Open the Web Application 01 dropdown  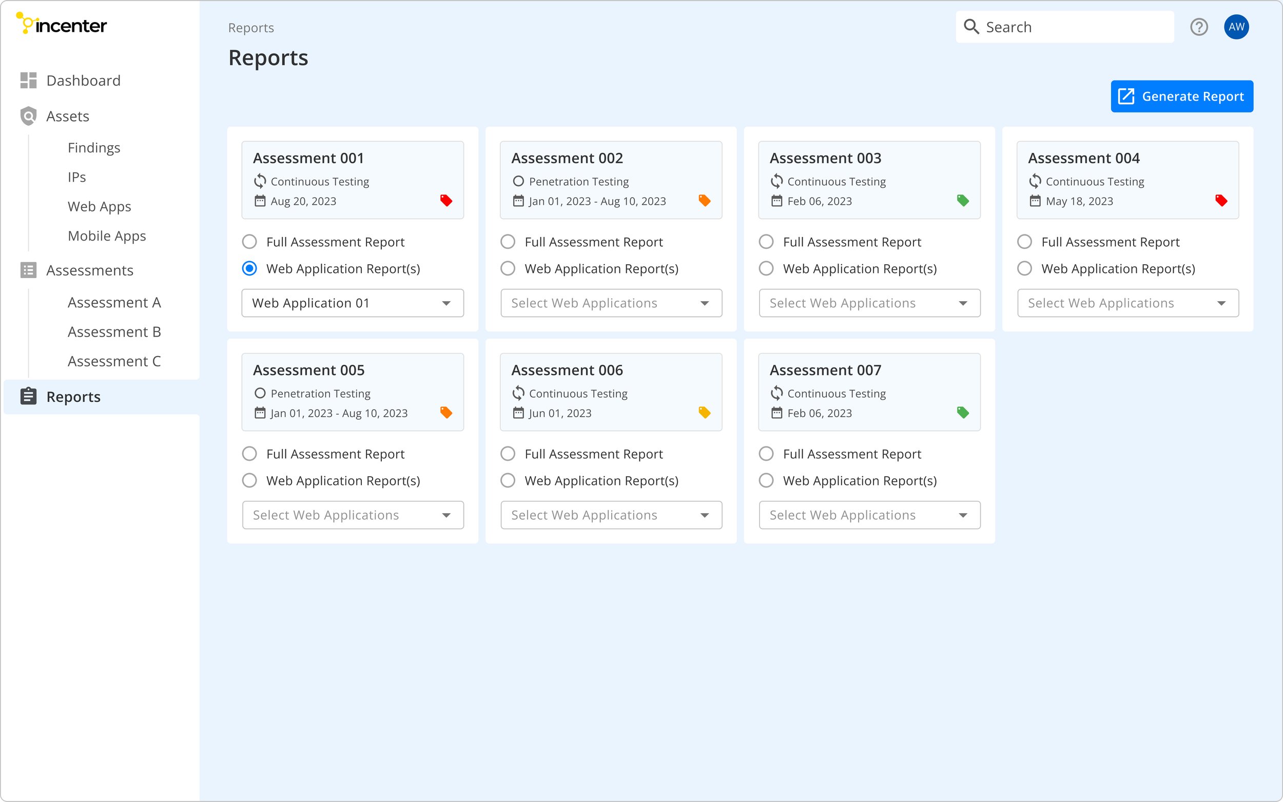353,303
